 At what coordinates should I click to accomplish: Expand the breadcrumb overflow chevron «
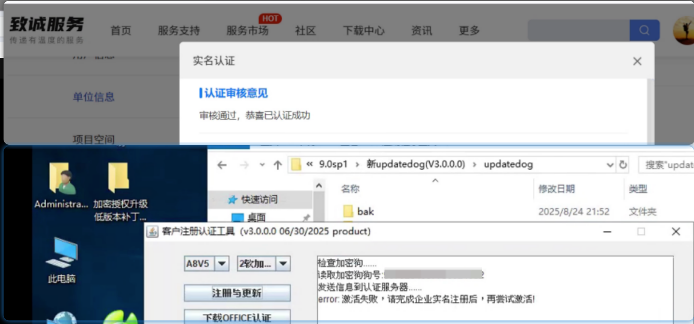tap(310, 164)
